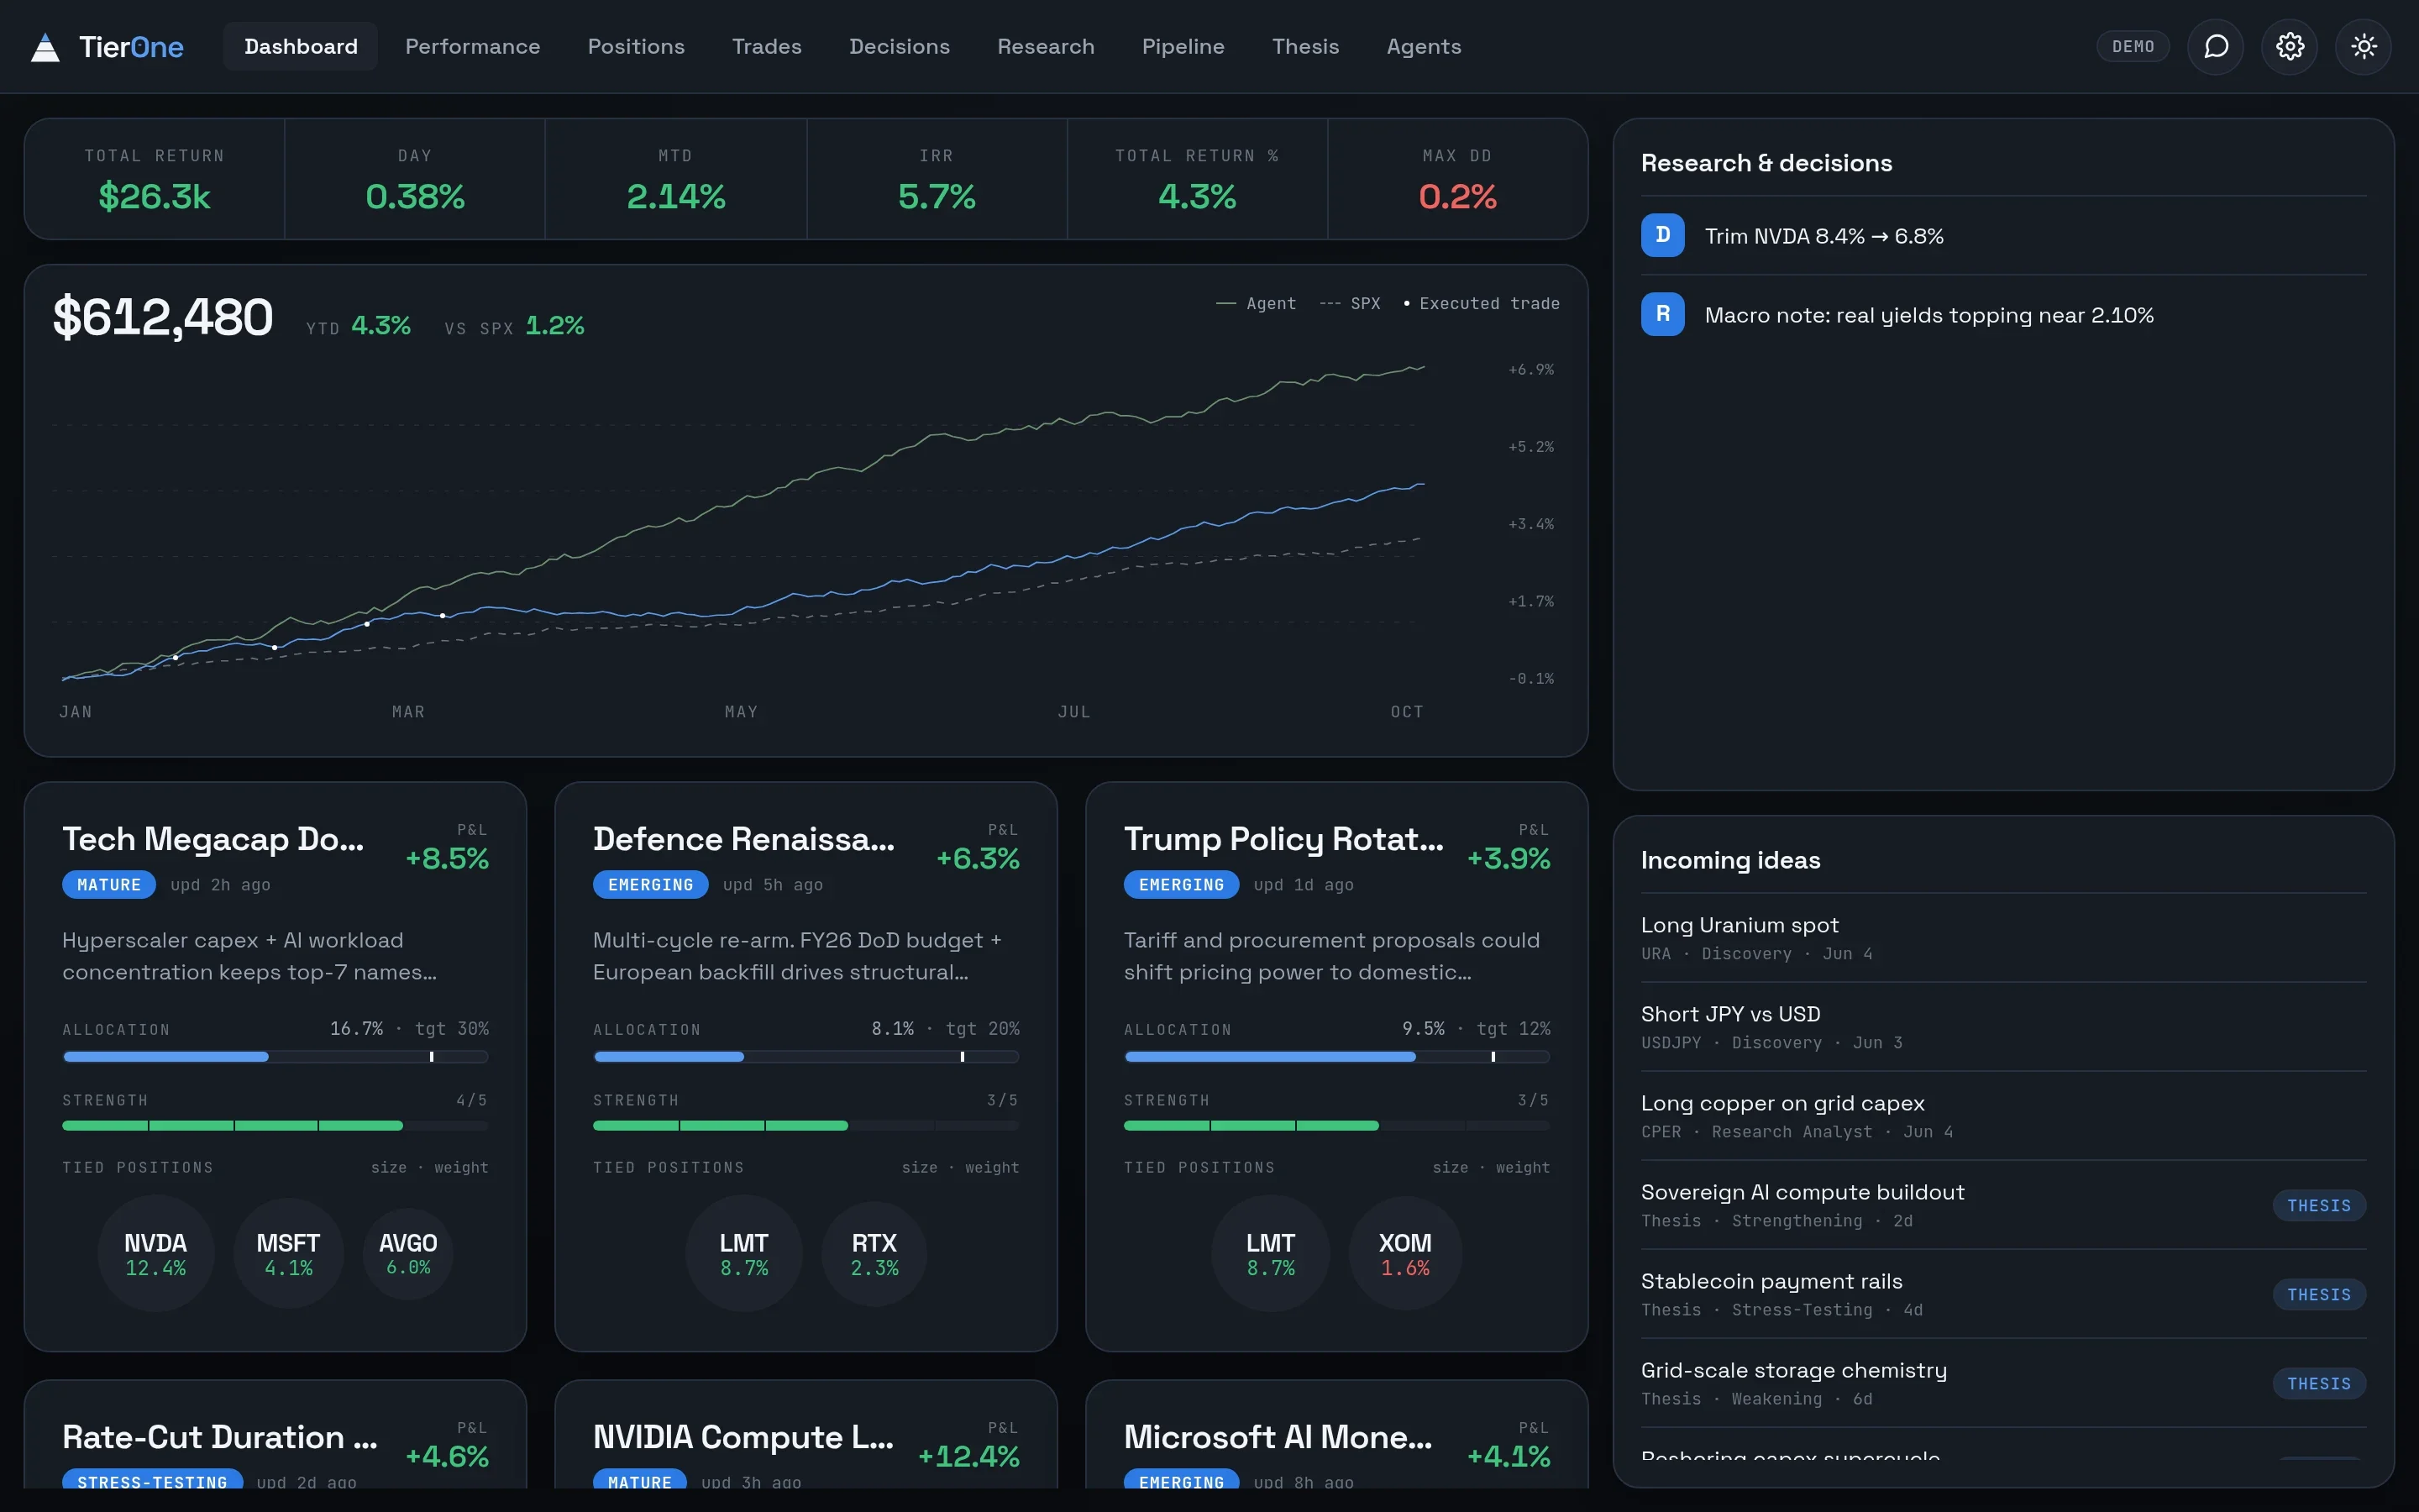Open settings gear icon
2419x1512 pixels.
2289,46
